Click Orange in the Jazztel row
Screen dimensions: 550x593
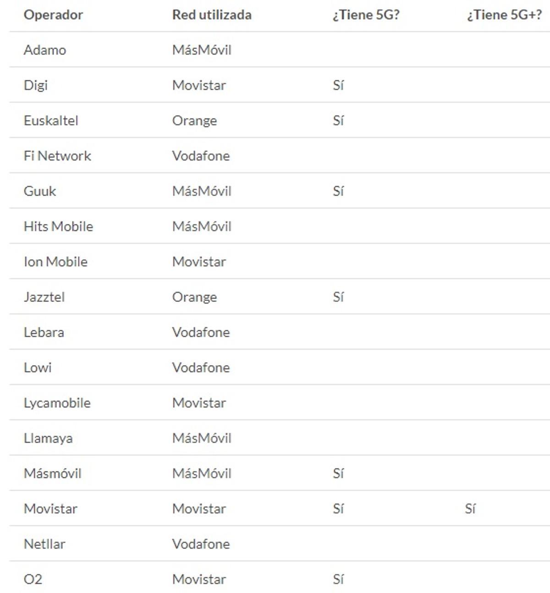(x=194, y=297)
